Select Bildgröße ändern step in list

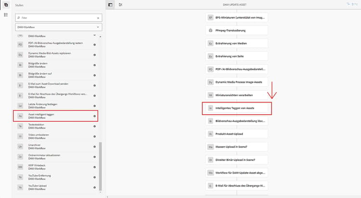56,65
